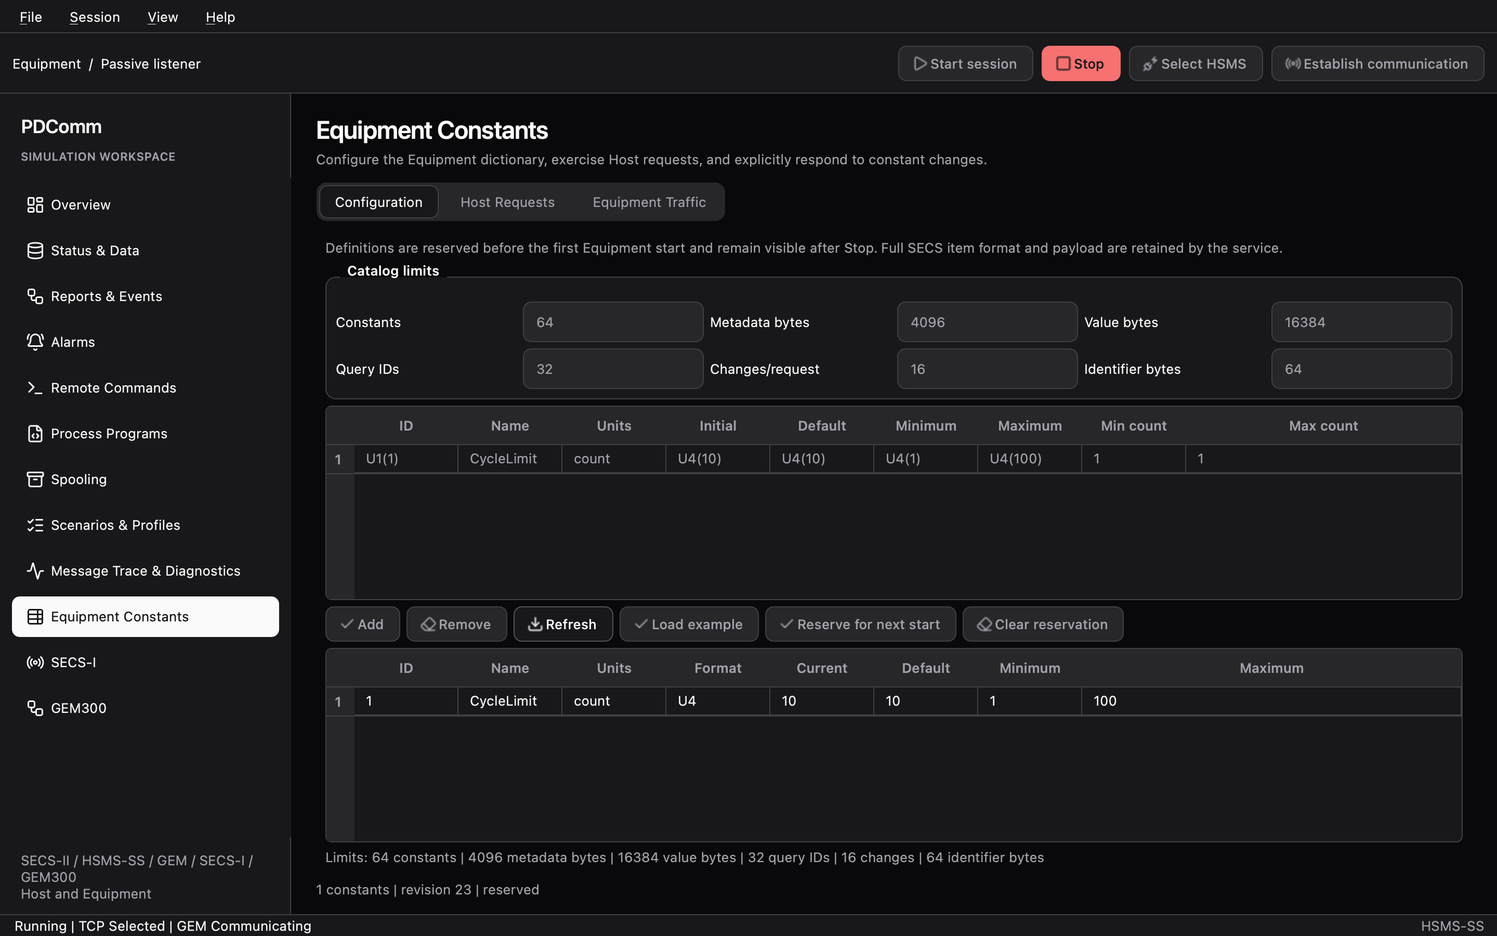Open the View menu
Viewport: 1497px width, 936px height.
point(163,17)
